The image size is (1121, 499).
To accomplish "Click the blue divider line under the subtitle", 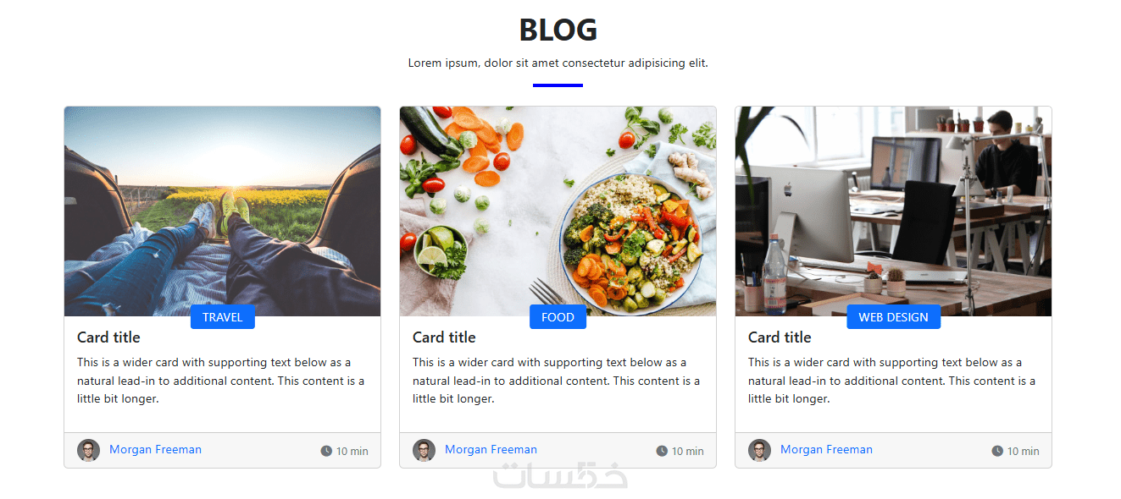I will click(558, 85).
